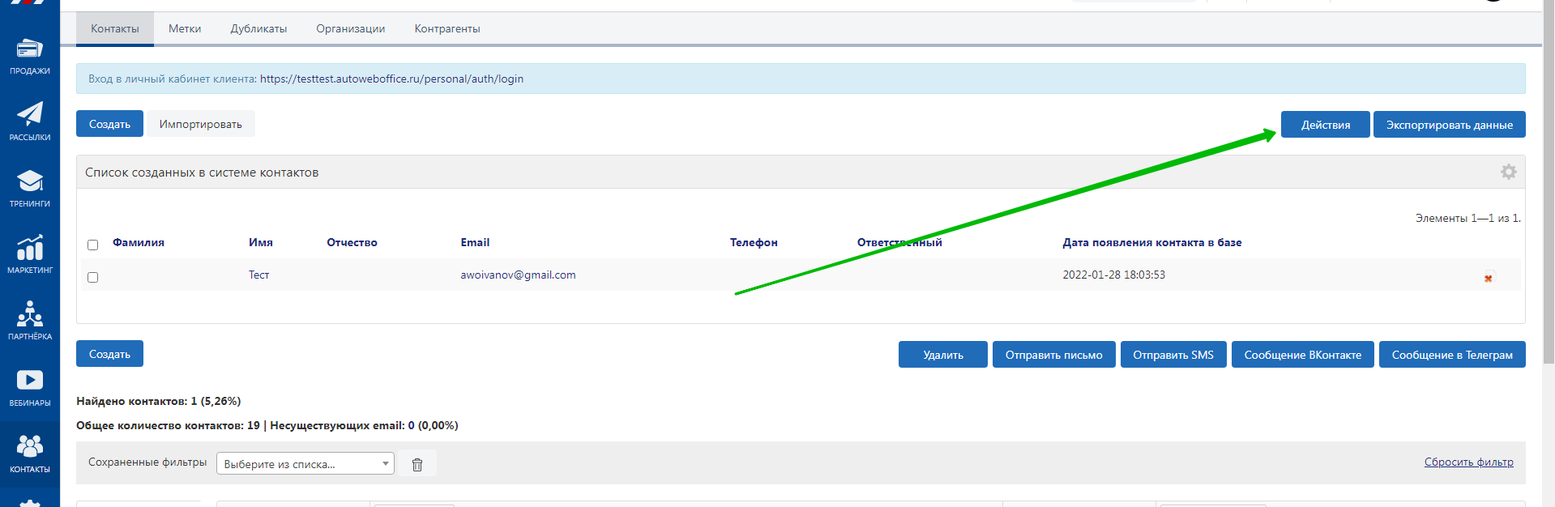Open Вебинары in the sidebar
This screenshot has width=1555, height=507.
coord(30,387)
